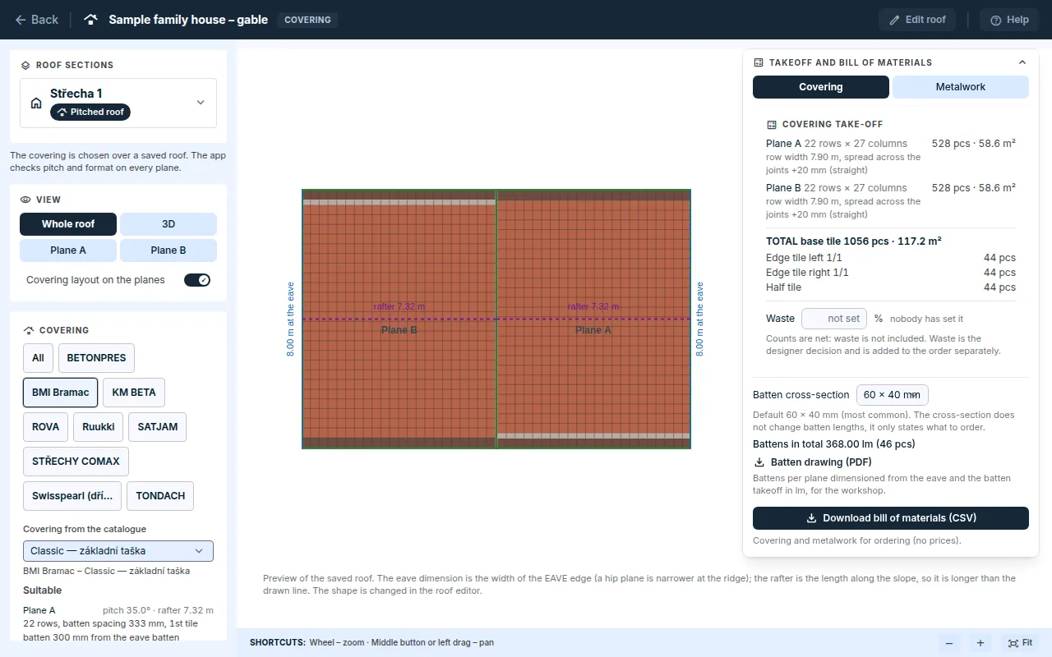Select the Swisspearl manufacturer chip
The height and width of the screenshot is (657, 1052).
coord(72,496)
